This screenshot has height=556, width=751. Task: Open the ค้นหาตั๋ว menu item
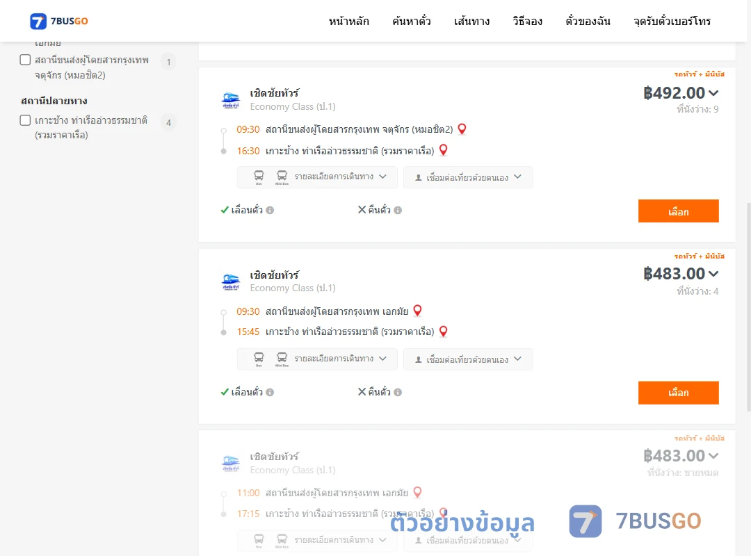(412, 21)
